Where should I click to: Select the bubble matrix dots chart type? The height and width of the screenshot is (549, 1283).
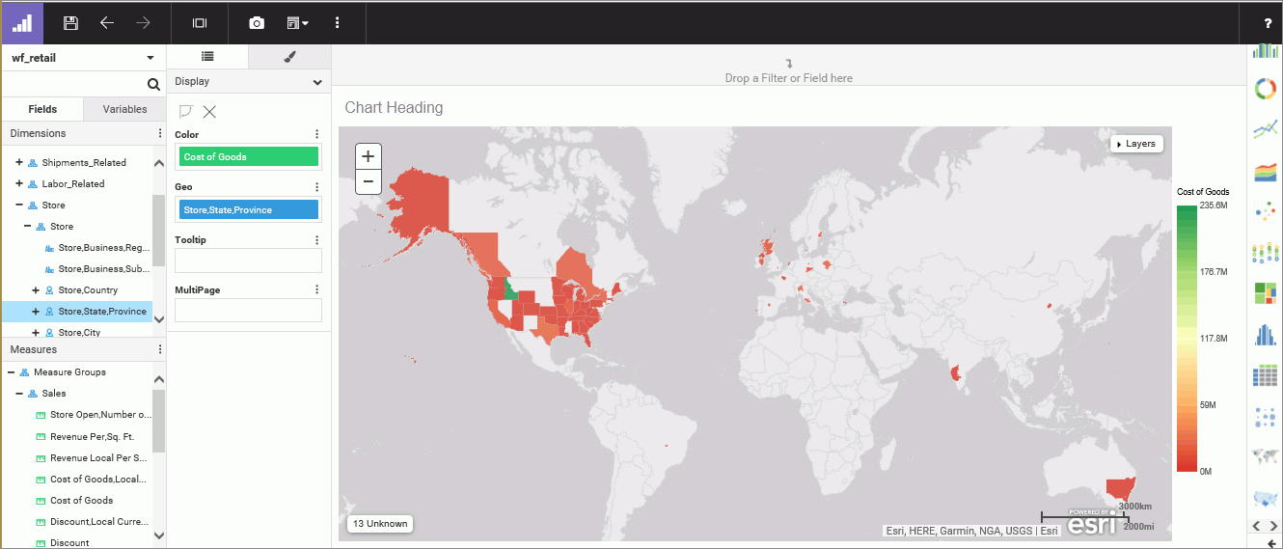click(1266, 253)
